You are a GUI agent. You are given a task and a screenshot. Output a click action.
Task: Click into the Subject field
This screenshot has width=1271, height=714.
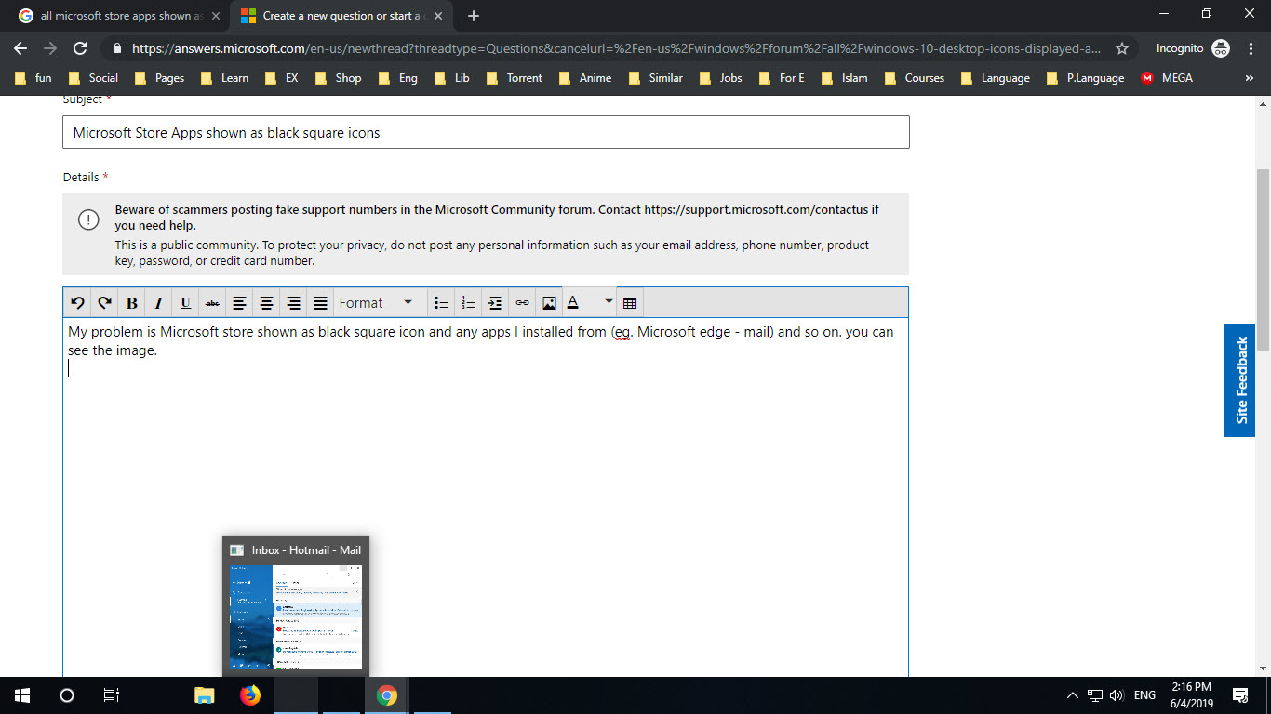coord(486,132)
